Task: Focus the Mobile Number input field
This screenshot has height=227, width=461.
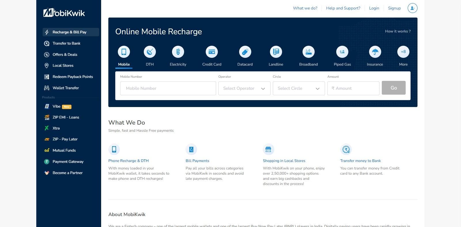Action: click(168, 88)
